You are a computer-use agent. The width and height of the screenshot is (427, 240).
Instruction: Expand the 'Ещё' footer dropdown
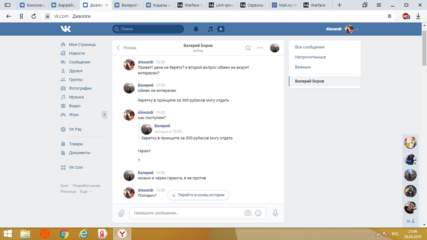(85, 192)
